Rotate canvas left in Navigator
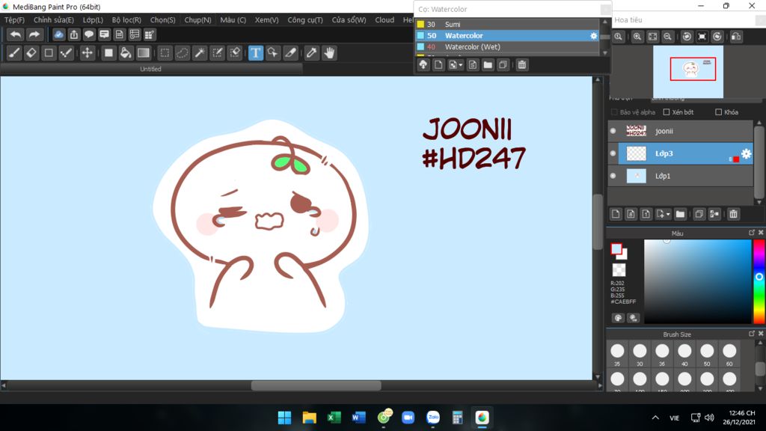Screen dimensions: 766x431 pos(687,37)
